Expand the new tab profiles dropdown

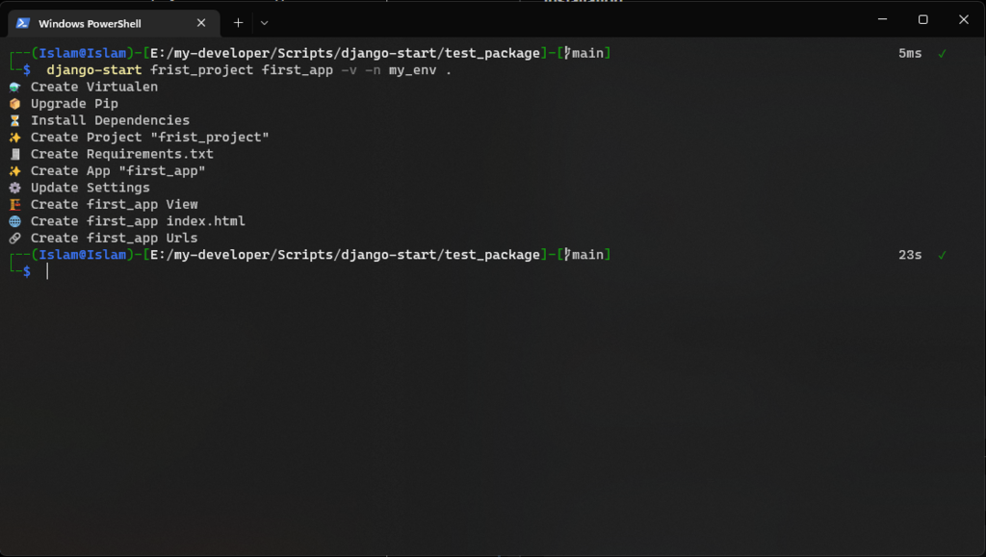tap(264, 23)
